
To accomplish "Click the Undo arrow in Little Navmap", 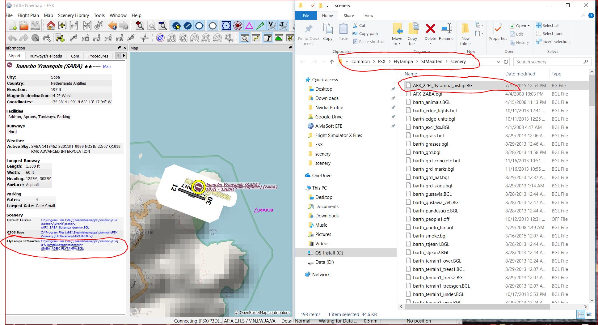I will [12, 38].
